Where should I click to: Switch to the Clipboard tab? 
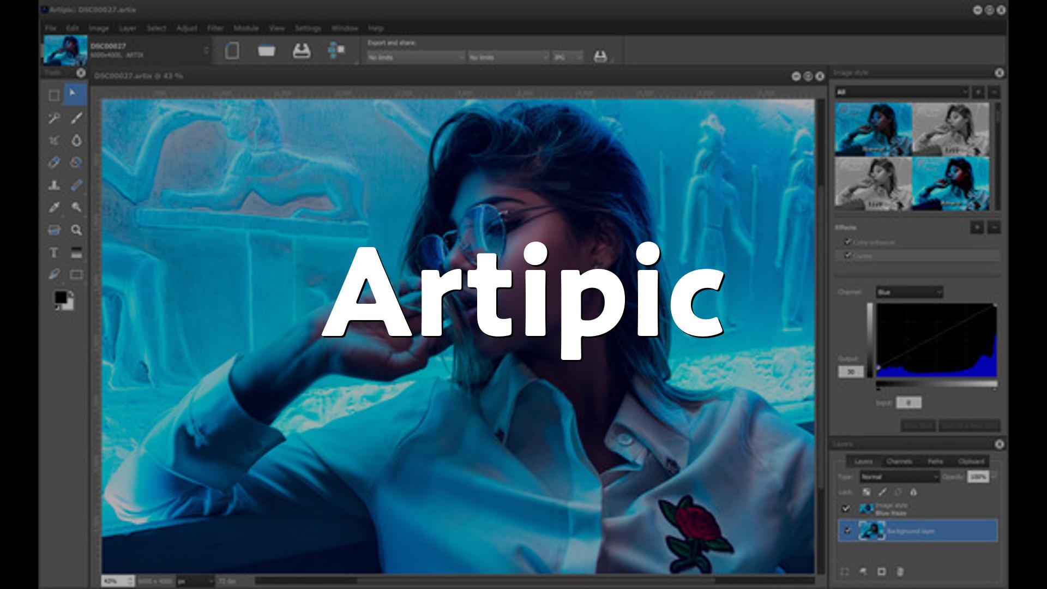pos(971,461)
